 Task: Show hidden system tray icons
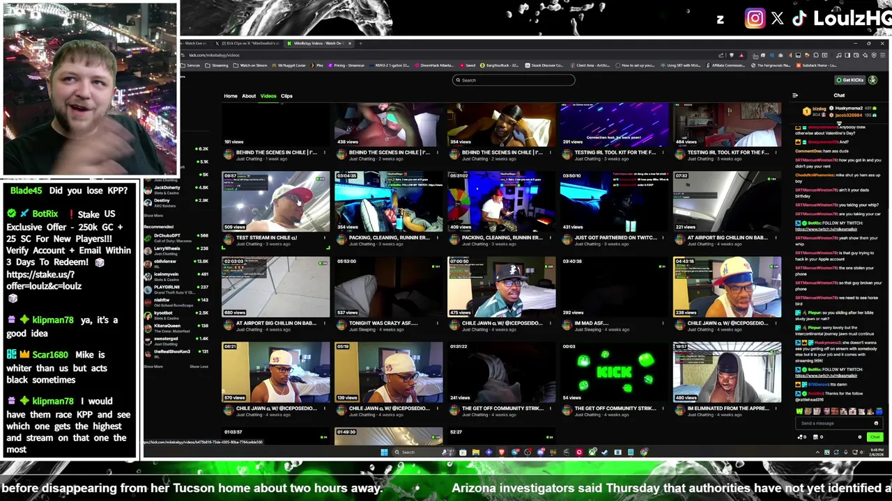817,452
